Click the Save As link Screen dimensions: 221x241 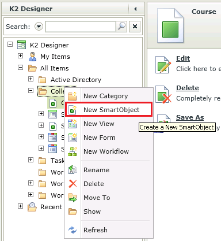click(x=190, y=117)
